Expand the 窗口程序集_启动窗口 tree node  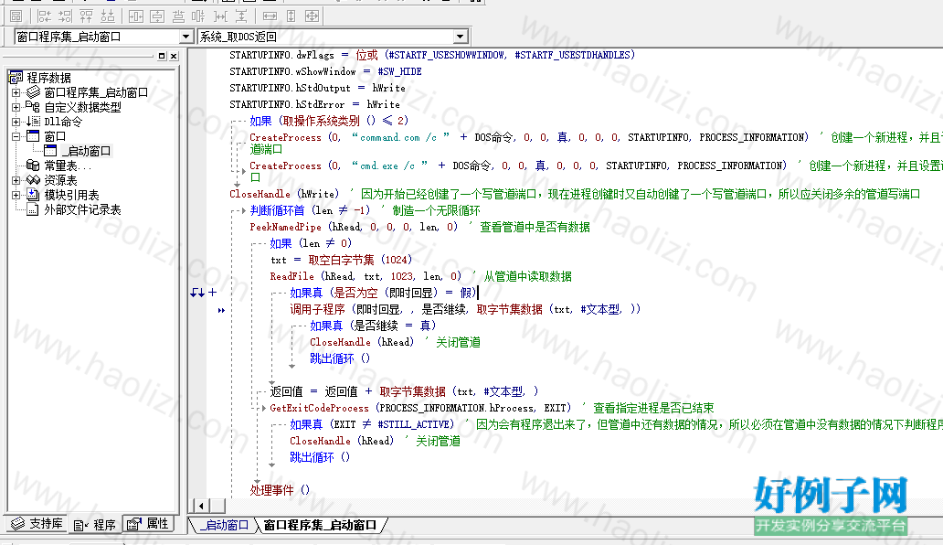click(x=16, y=92)
